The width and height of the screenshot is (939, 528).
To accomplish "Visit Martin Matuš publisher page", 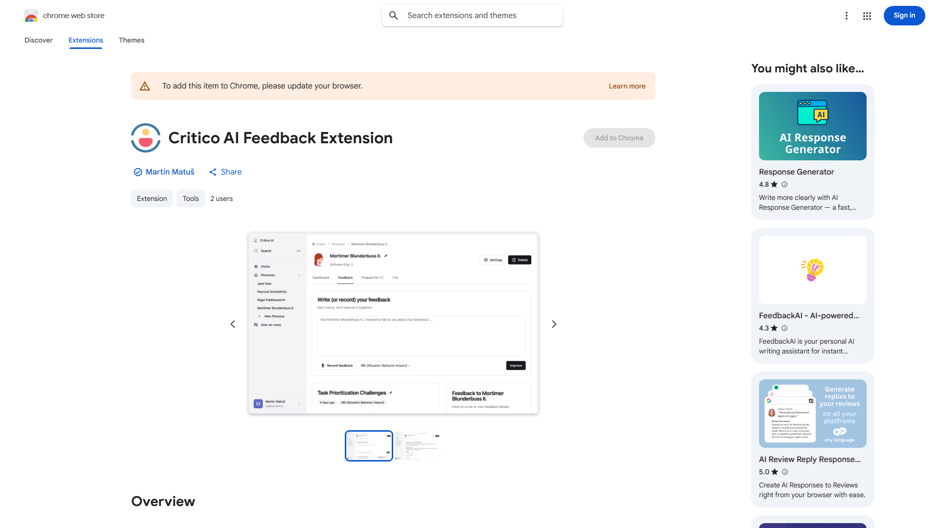I will [170, 172].
